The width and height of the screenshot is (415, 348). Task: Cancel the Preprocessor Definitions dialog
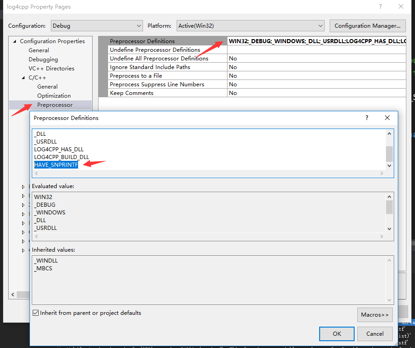point(375,334)
